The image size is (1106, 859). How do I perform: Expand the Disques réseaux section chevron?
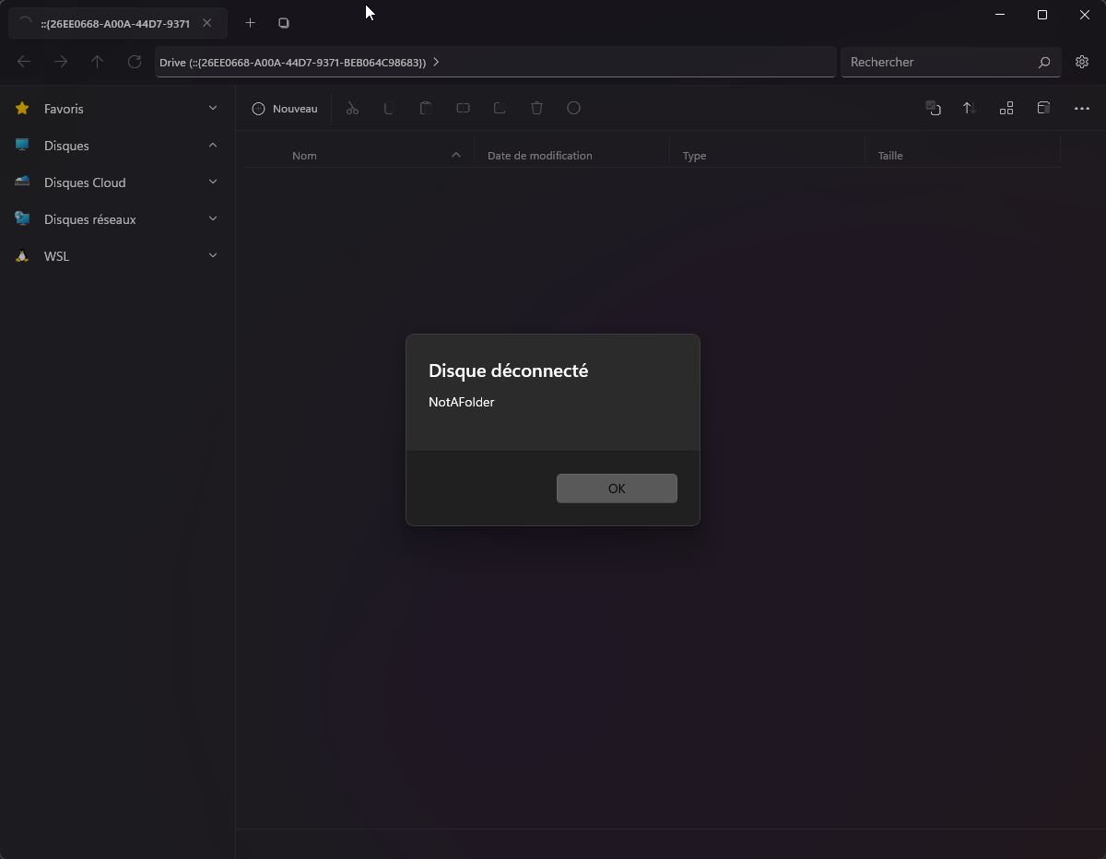point(213,218)
